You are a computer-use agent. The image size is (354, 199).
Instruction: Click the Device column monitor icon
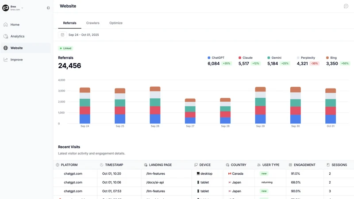[196, 165]
